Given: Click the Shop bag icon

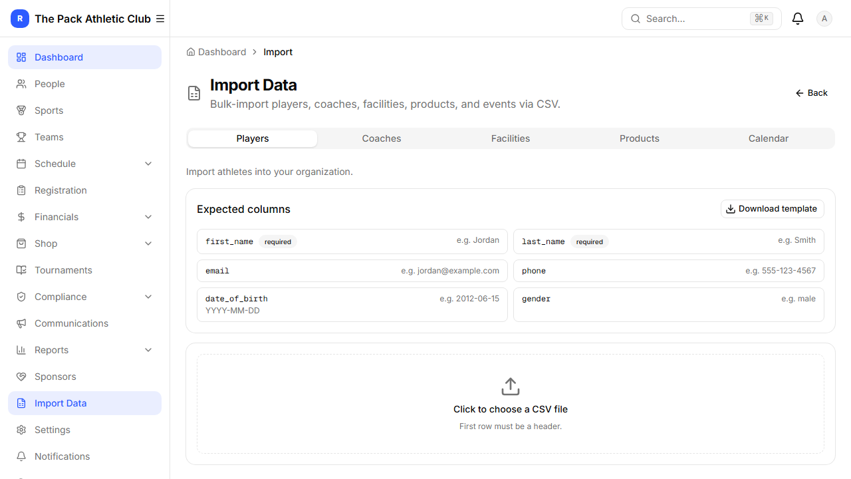Looking at the screenshot, I should (x=21, y=243).
